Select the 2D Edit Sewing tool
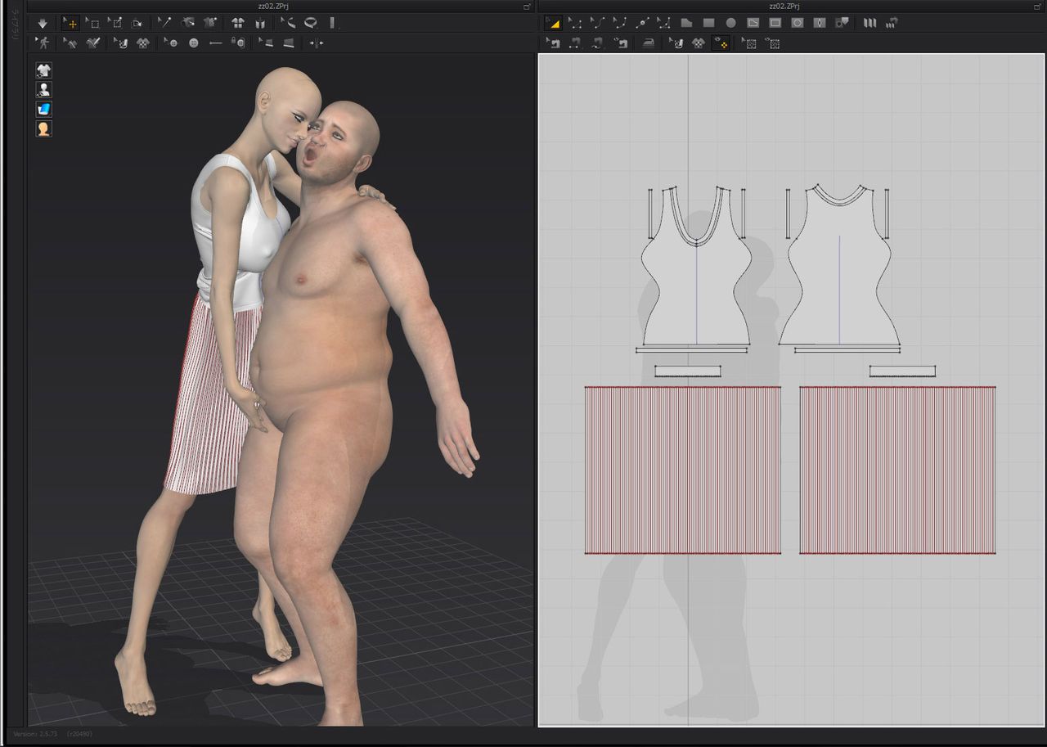Viewport: 1047px width, 747px height. (x=553, y=43)
